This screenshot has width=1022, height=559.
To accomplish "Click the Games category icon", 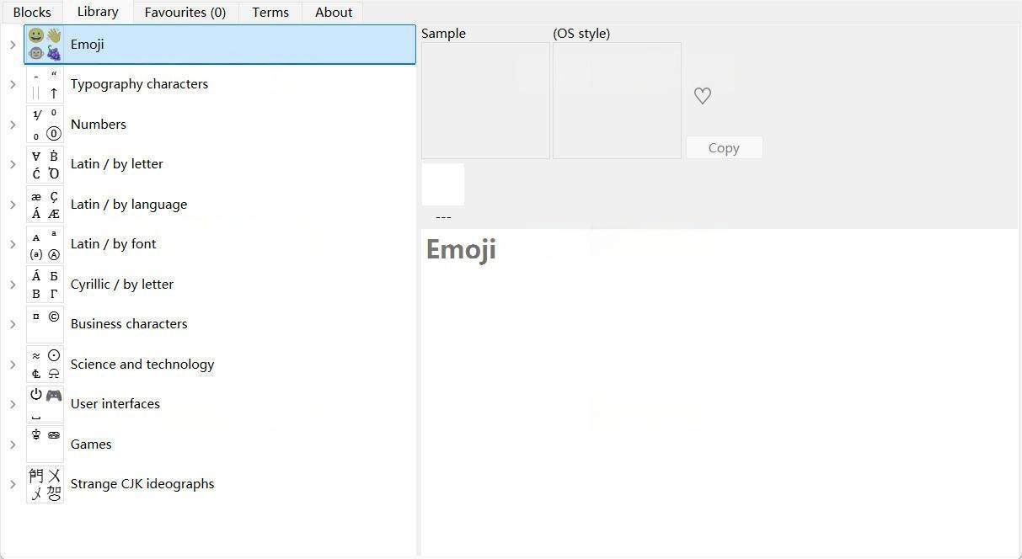I will [45, 445].
